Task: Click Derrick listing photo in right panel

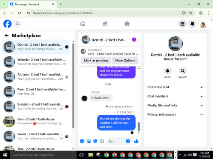Action: (x=175, y=44)
